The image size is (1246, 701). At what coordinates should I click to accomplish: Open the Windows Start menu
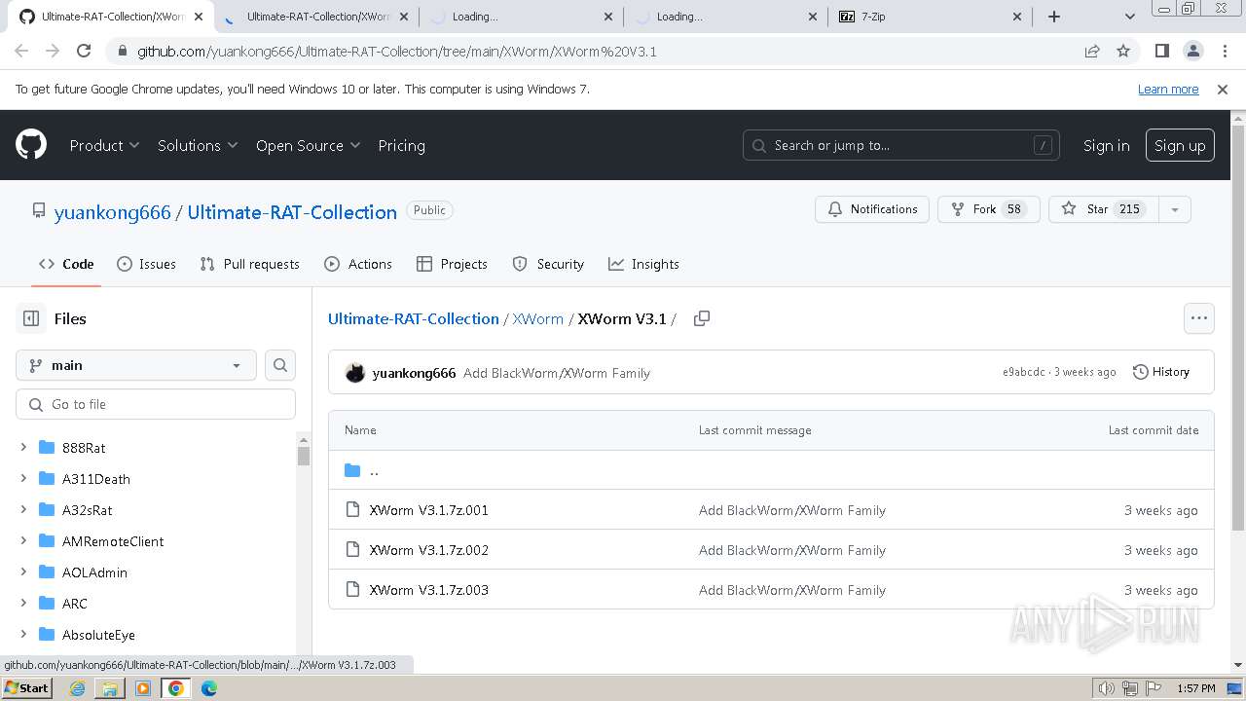click(x=26, y=688)
